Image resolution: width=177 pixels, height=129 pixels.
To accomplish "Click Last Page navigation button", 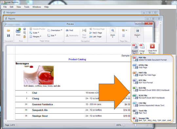I will coord(95,37).
